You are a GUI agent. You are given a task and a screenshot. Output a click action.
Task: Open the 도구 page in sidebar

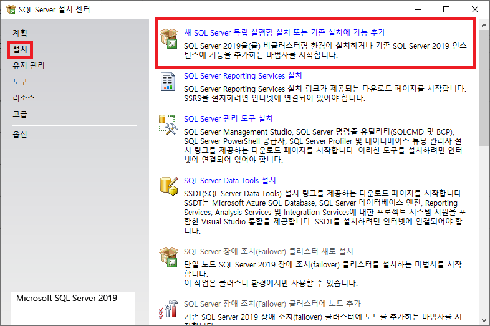20,82
